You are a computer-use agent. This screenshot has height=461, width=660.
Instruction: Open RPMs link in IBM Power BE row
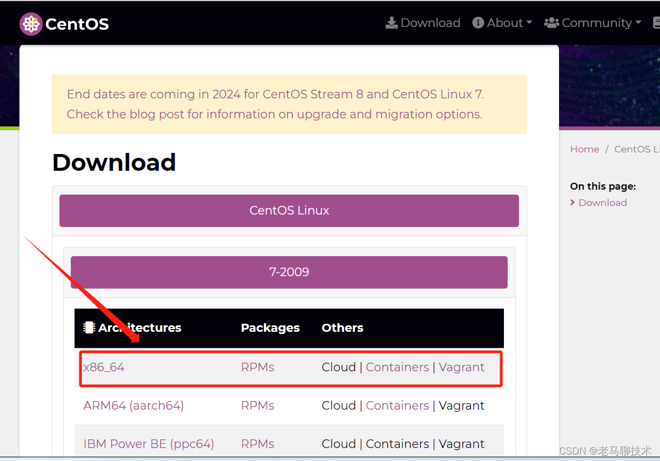pos(258,444)
